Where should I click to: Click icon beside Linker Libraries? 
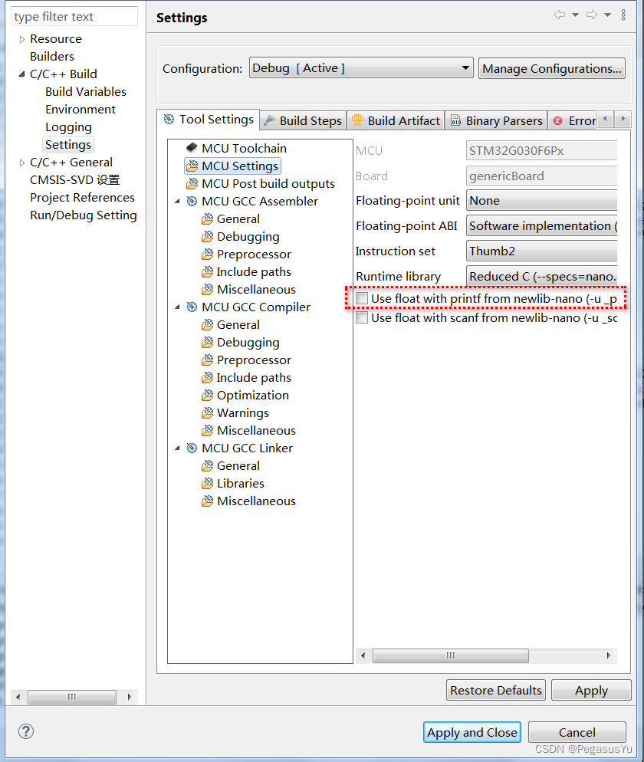(x=208, y=483)
